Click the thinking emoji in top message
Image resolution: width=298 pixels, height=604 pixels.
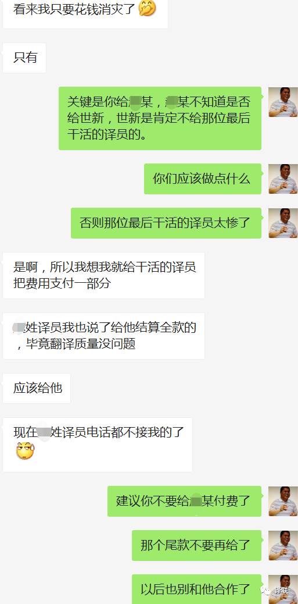coord(148,9)
